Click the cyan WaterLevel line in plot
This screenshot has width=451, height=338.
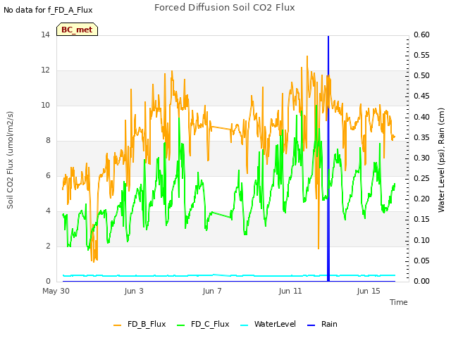229,275
